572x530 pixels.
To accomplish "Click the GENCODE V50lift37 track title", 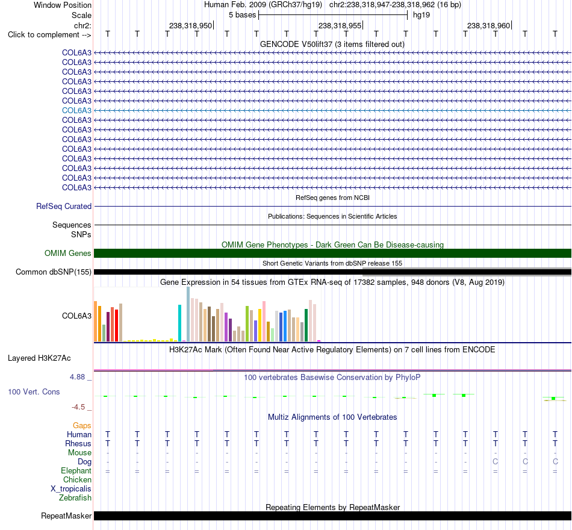I will coord(332,44).
